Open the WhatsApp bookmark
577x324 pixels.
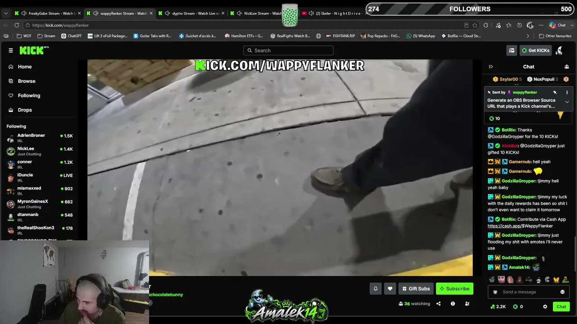point(421,36)
